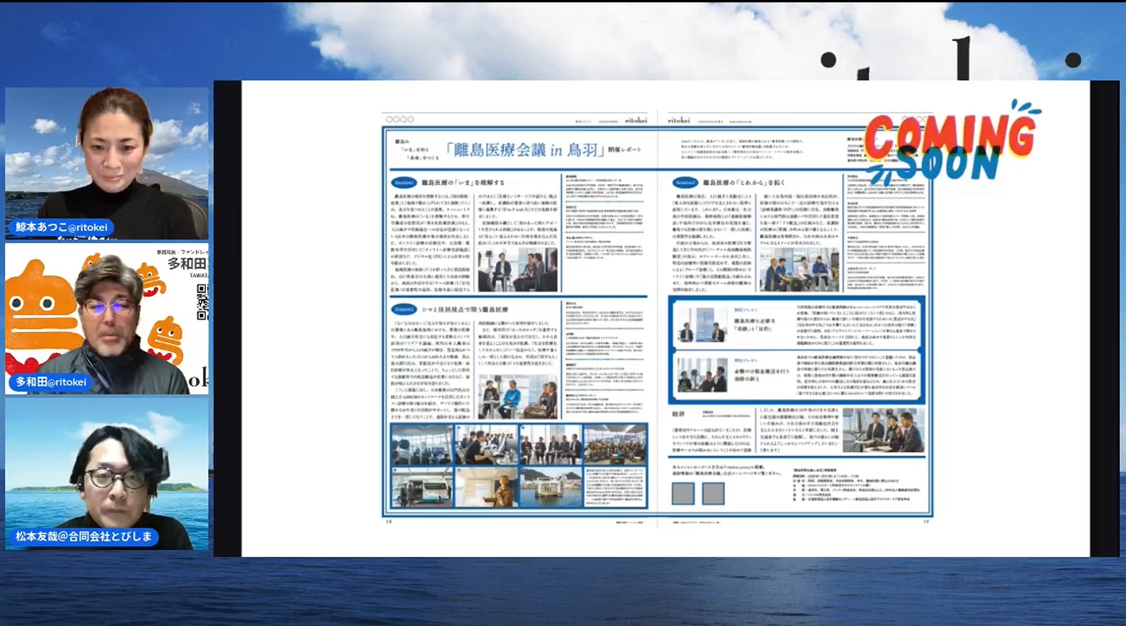Click the 多和田@ritokei name label
Image resolution: width=1126 pixels, height=626 pixels.
(49, 383)
